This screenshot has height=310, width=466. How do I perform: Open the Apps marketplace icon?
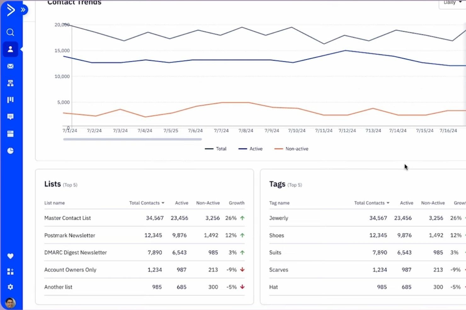(10, 271)
